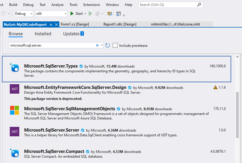Open the x64 platform dropdown
Viewport: 242px width, 163px height.
[51, 14]
